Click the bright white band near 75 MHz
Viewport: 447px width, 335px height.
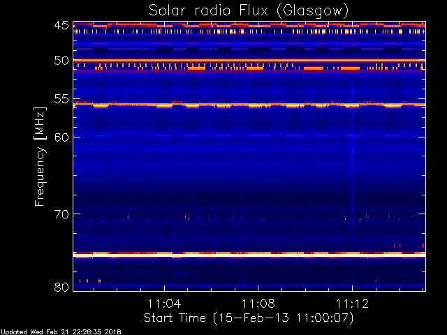click(x=248, y=255)
